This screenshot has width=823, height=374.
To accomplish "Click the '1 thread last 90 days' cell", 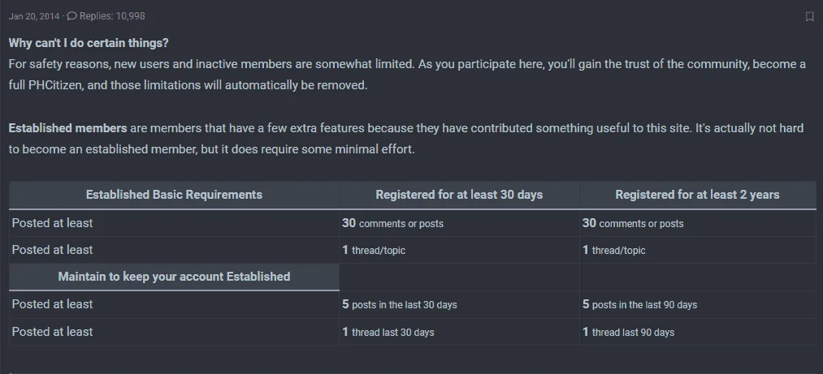I will [628, 332].
